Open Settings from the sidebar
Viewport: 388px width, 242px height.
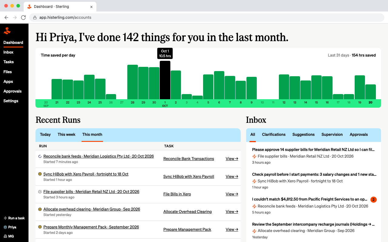pyautogui.click(x=11, y=101)
